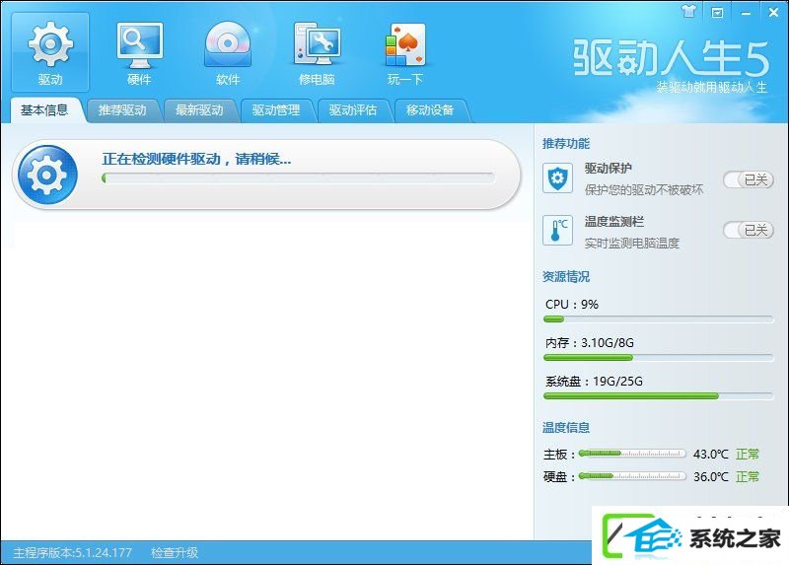
Task: Switch to the 基本信息 tab
Action: [44, 109]
